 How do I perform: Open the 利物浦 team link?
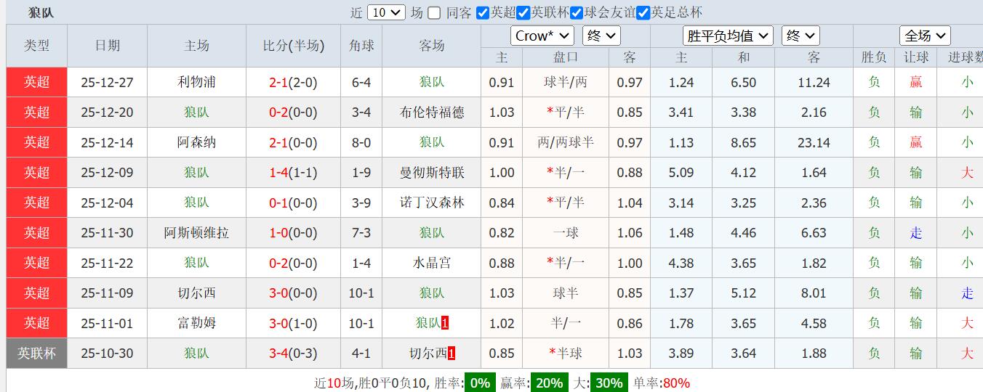[196, 82]
